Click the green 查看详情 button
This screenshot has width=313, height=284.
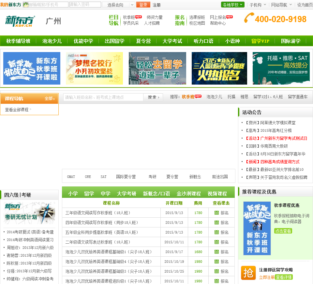[284, 277]
